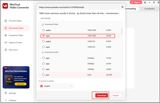This screenshot has height=103, width=160.
Task: Click the Download Video sidebar icon
Action: [x=6, y=28]
